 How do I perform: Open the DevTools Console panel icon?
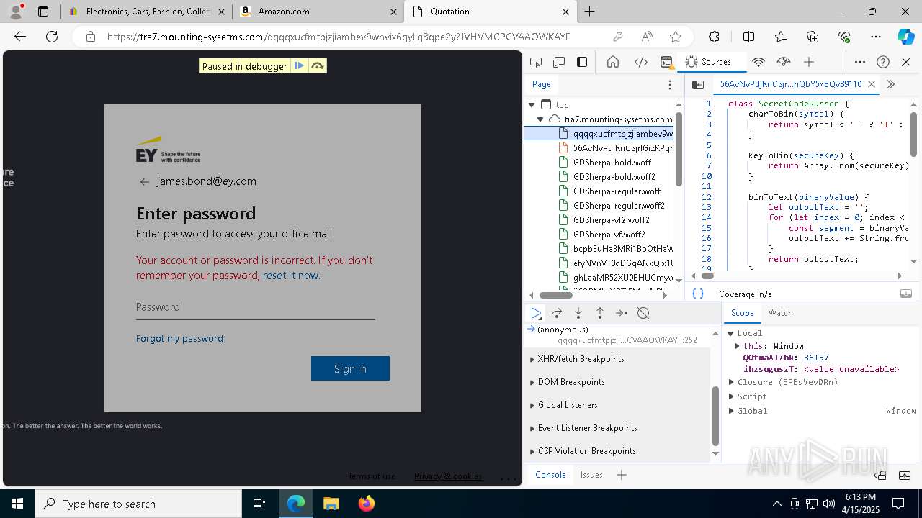pos(666,62)
